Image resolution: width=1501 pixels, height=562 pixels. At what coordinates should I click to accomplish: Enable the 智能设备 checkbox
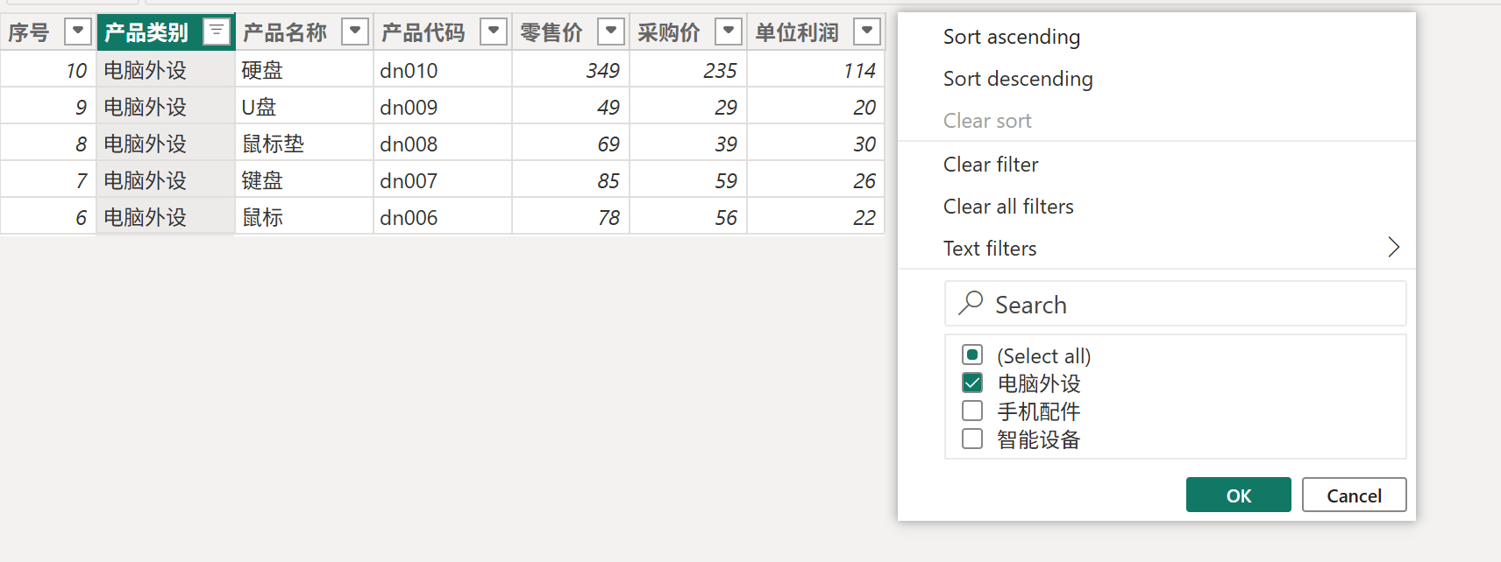(972, 439)
